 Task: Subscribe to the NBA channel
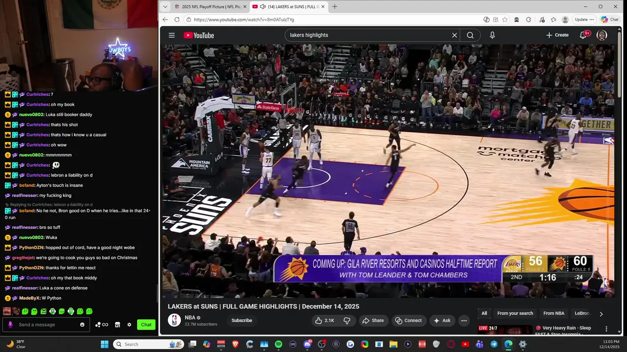(x=241, y=321)
